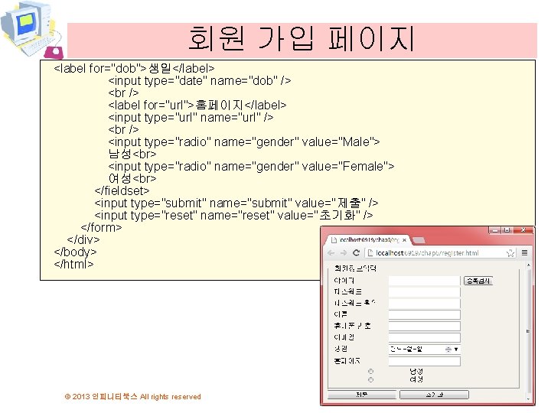This screenshot has width=551, height=413.
Task: Click the code line with value="Female"
Action: click(x=251, y=166)
